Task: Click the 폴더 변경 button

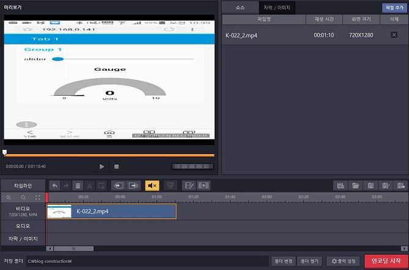Action: 283,261
